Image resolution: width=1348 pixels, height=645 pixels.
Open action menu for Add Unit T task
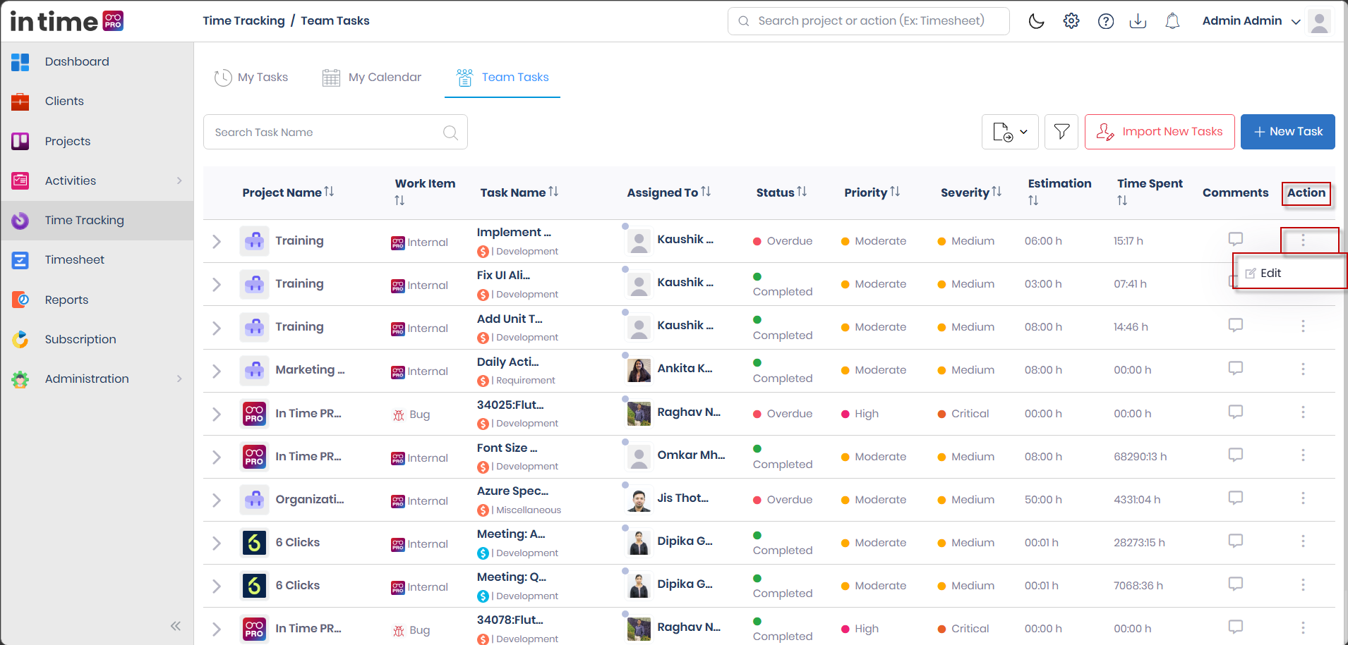1303,326
